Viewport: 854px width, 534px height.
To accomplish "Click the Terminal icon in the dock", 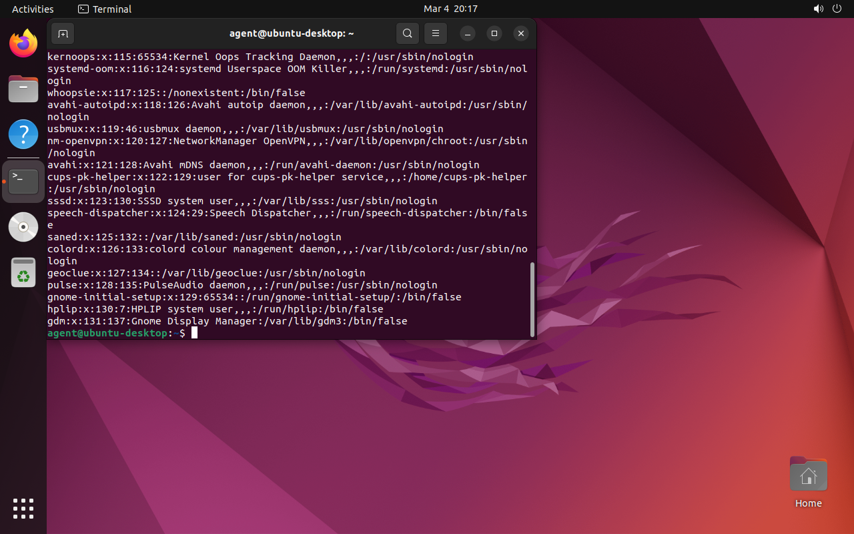I will (x=23, y=181).
